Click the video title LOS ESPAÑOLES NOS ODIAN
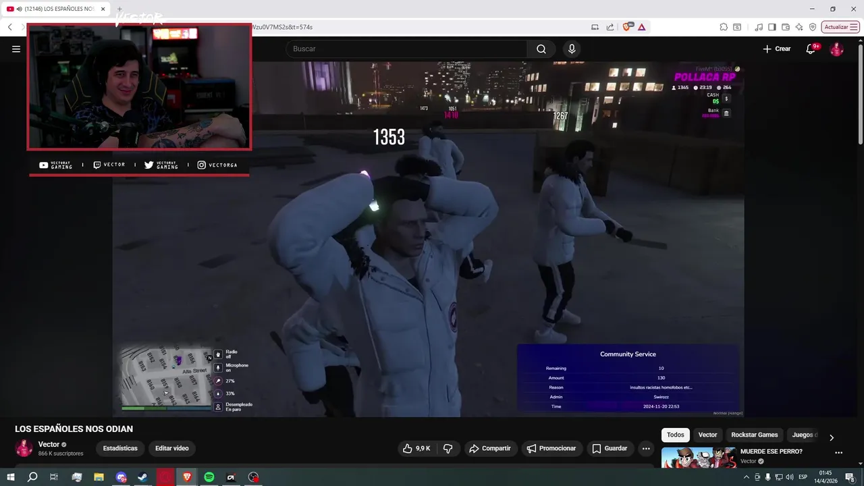The width and height of the screenshot is (864, 486). pos(74,429)
